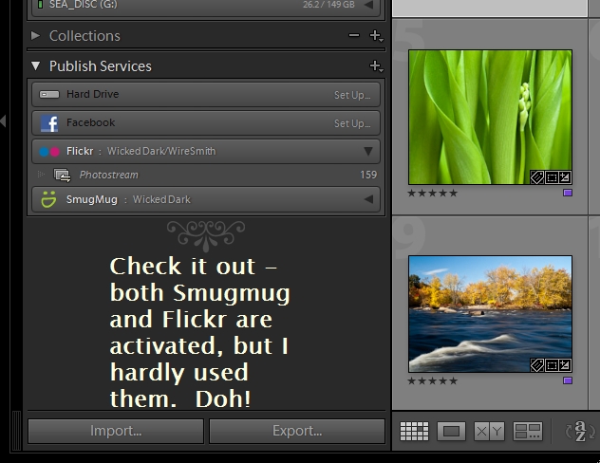Collapse the Publish Services panel
Viewport: 600px width, 463px height.
click(36, 66)
